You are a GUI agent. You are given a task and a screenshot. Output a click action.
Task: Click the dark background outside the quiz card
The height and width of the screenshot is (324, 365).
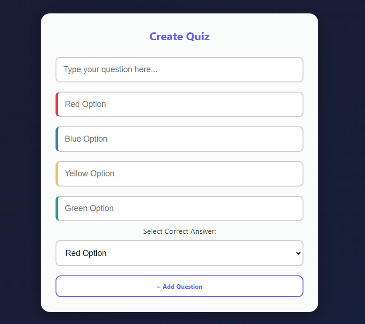coord(342,162)
